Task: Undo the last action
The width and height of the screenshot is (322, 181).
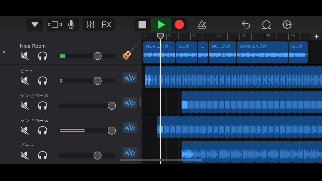Action: pyautogui.click(x=246, y=25)
